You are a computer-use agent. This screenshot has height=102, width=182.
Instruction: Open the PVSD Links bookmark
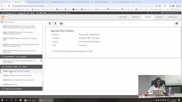(5, 9)
